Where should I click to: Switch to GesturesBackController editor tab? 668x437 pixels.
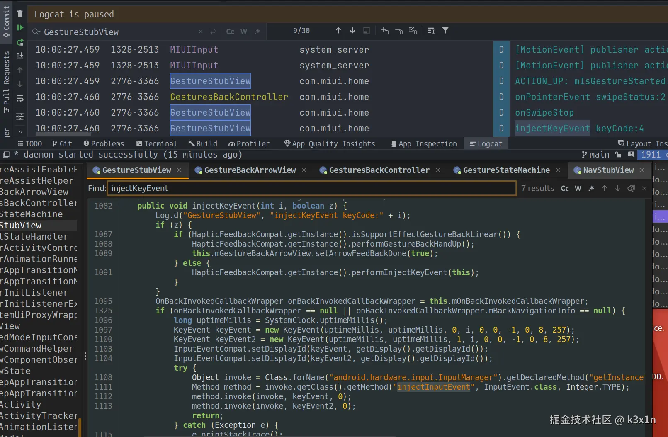379,170
